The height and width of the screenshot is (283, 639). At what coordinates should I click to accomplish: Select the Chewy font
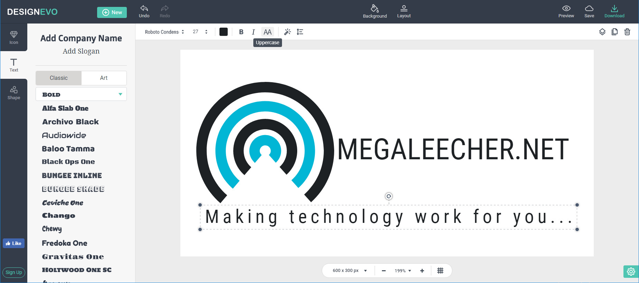coord(52,229)
